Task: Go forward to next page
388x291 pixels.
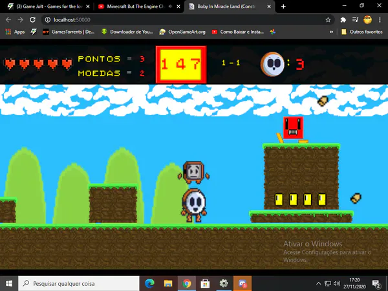Action: point(20,20)
